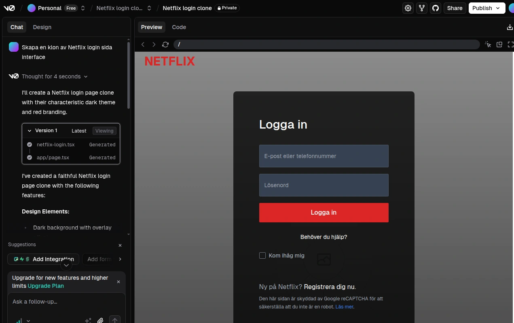Open the Upgrade Plan link
The width and height of the screenshot is (514, 323).
(46, 286)
